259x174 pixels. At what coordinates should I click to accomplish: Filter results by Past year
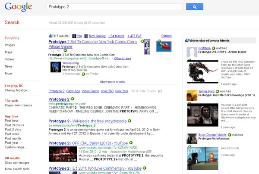pyautogui.click(x=11, y=143)
